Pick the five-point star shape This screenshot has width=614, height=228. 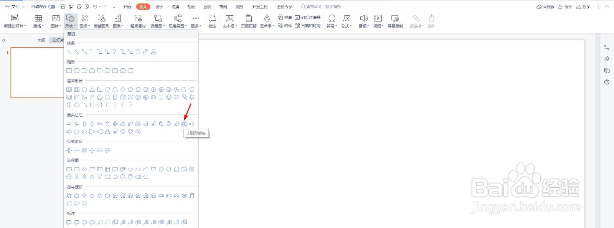pos(92,196)
